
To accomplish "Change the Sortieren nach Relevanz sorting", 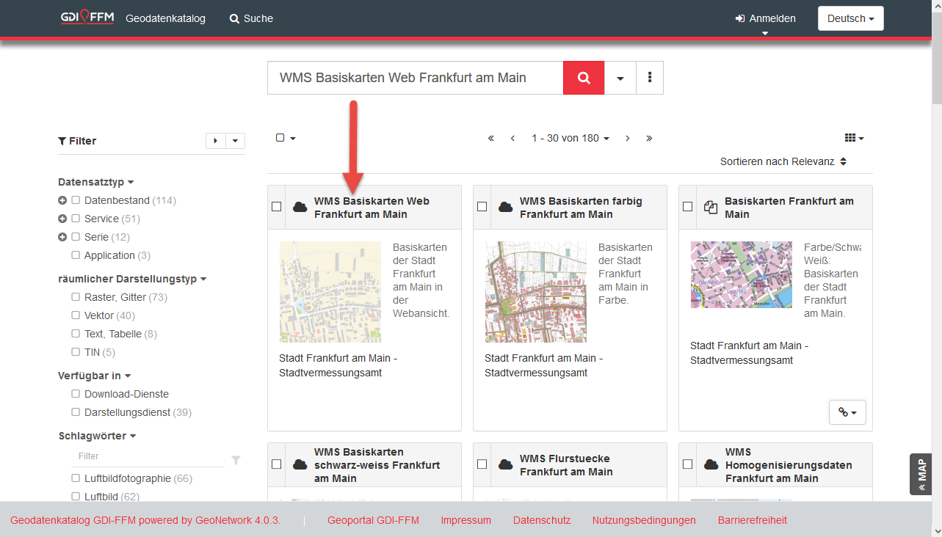I will [783, 161].
